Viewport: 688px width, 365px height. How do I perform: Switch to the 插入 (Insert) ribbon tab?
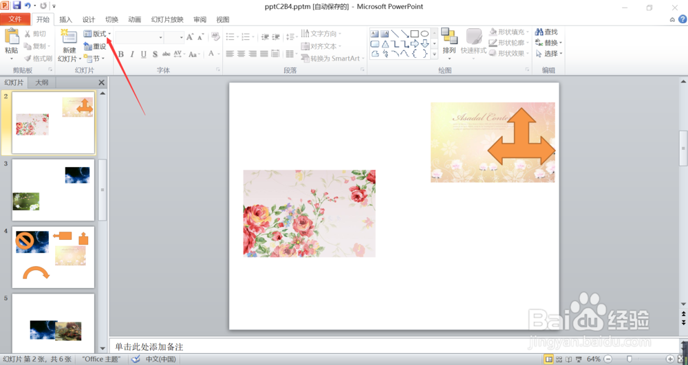point(65,19)
